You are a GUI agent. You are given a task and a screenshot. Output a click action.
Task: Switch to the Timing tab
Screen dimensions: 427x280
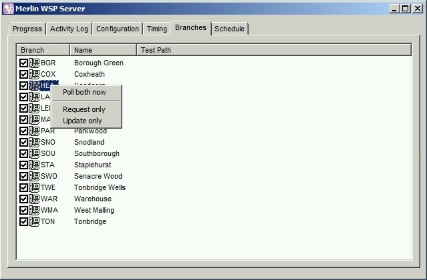pos(157,29)
